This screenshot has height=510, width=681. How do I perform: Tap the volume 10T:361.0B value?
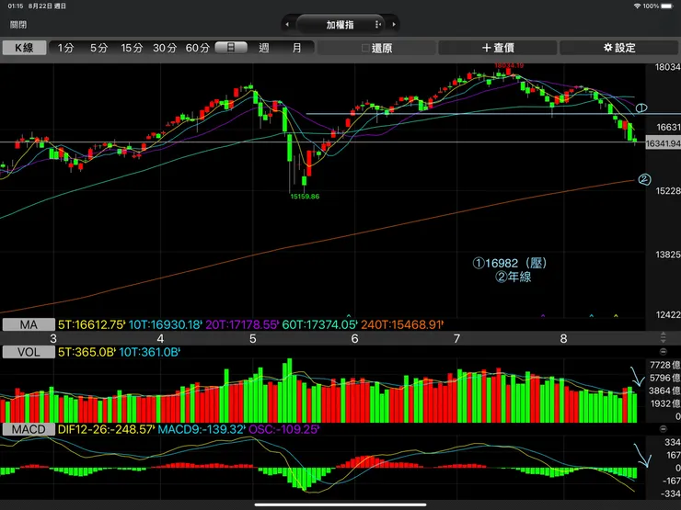(x=149, y=352)
